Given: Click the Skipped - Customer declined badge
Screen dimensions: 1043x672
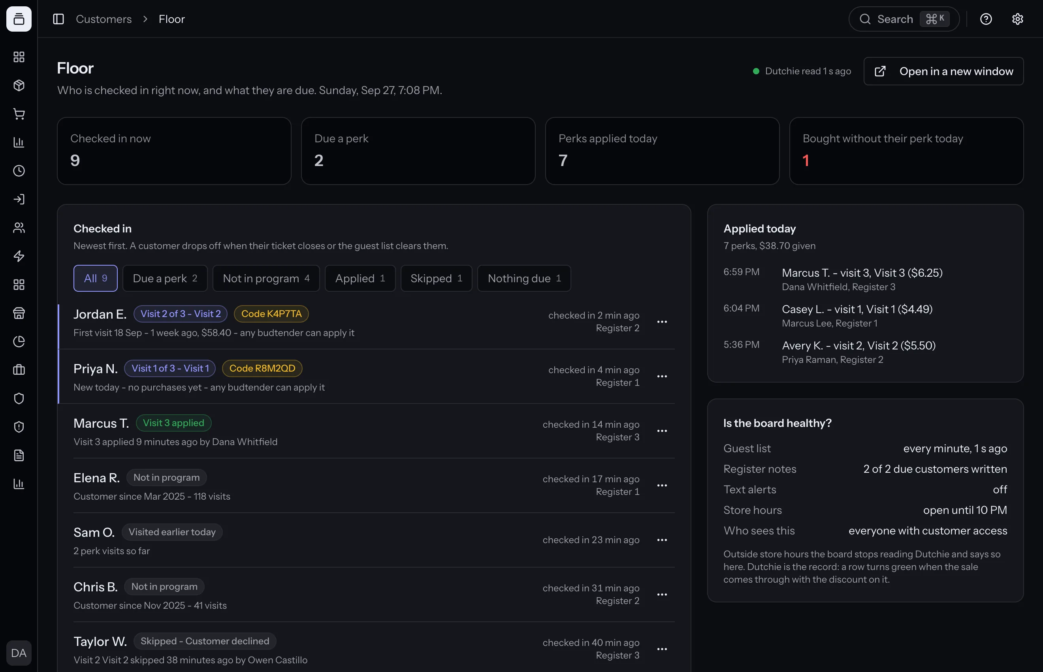Looking at the screenshot, I should coord(205,641).
